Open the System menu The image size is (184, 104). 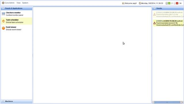point(25,3)
